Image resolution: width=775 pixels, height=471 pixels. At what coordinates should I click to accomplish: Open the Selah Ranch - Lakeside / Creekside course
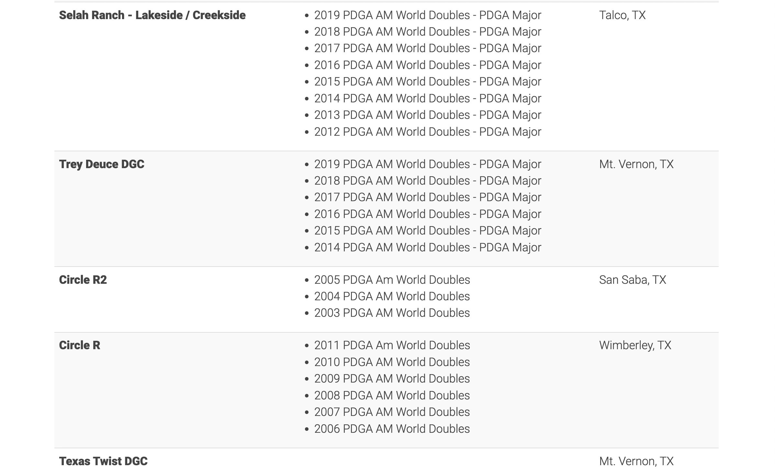coord(152,15)
